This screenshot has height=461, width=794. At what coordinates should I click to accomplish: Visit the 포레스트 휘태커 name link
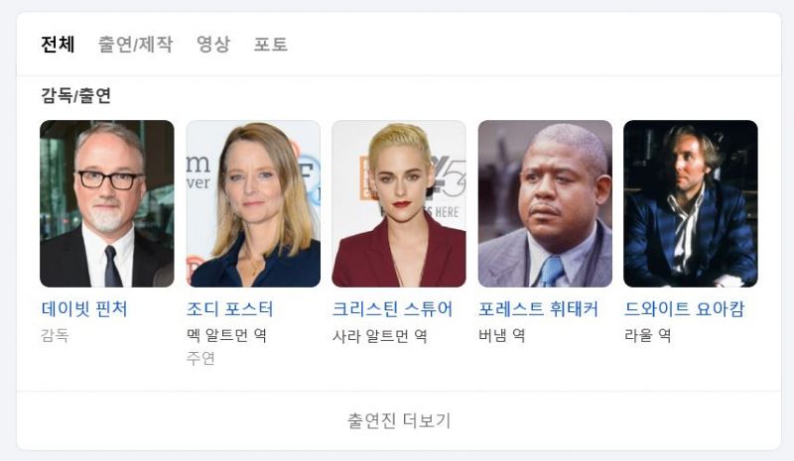click(538, 308)
